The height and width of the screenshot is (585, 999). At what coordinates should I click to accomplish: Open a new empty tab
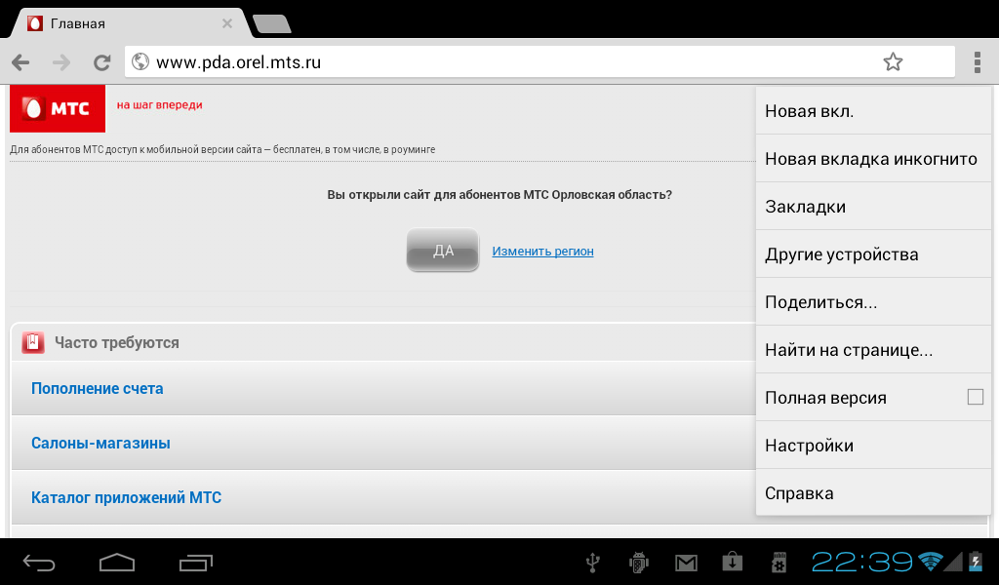272,24
